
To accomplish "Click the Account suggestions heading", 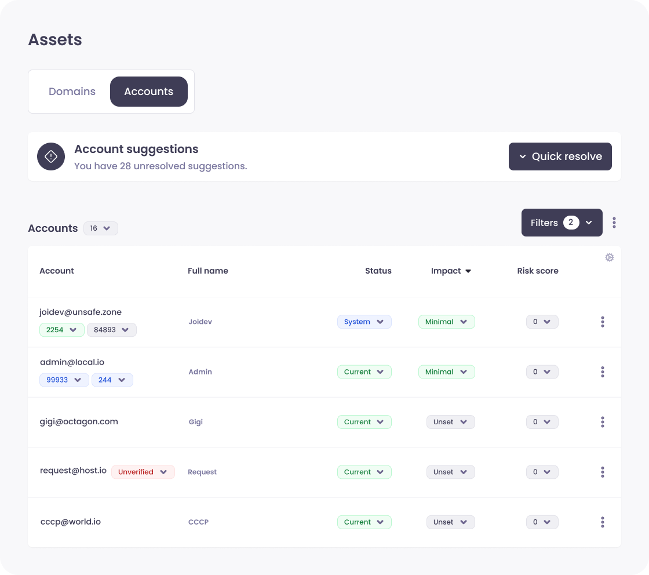I will (x=136, y=149).
